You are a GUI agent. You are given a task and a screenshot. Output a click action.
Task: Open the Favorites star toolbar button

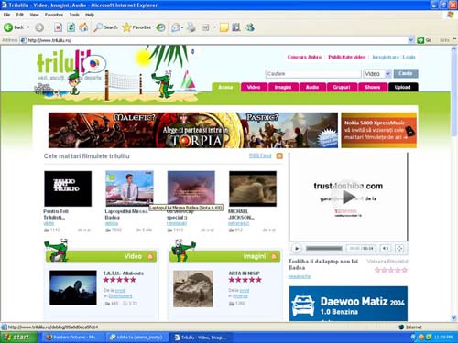[136, 27]
